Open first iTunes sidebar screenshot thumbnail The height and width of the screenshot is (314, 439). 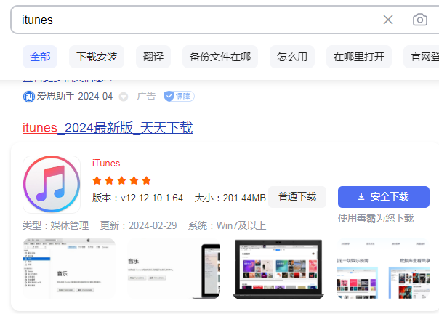pyautogui.click(x=69, y=268)
